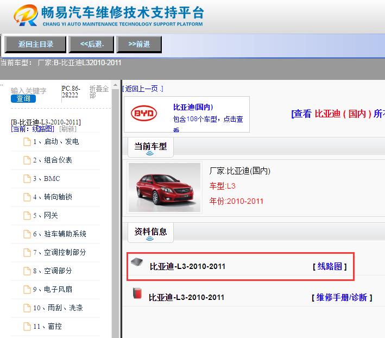
Task: Open tree item 6、驻车辅助系统
Action: (x=60, y=234)
